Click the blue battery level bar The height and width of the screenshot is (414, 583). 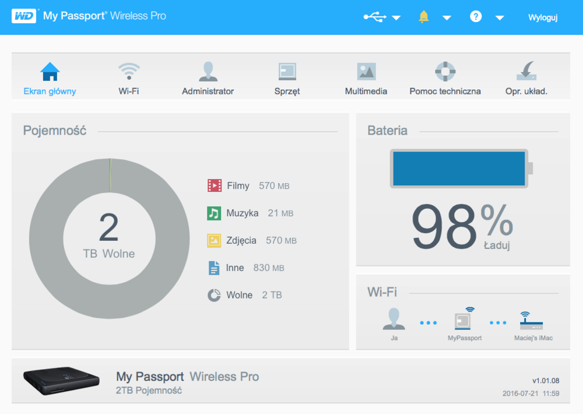click(459, 169)
